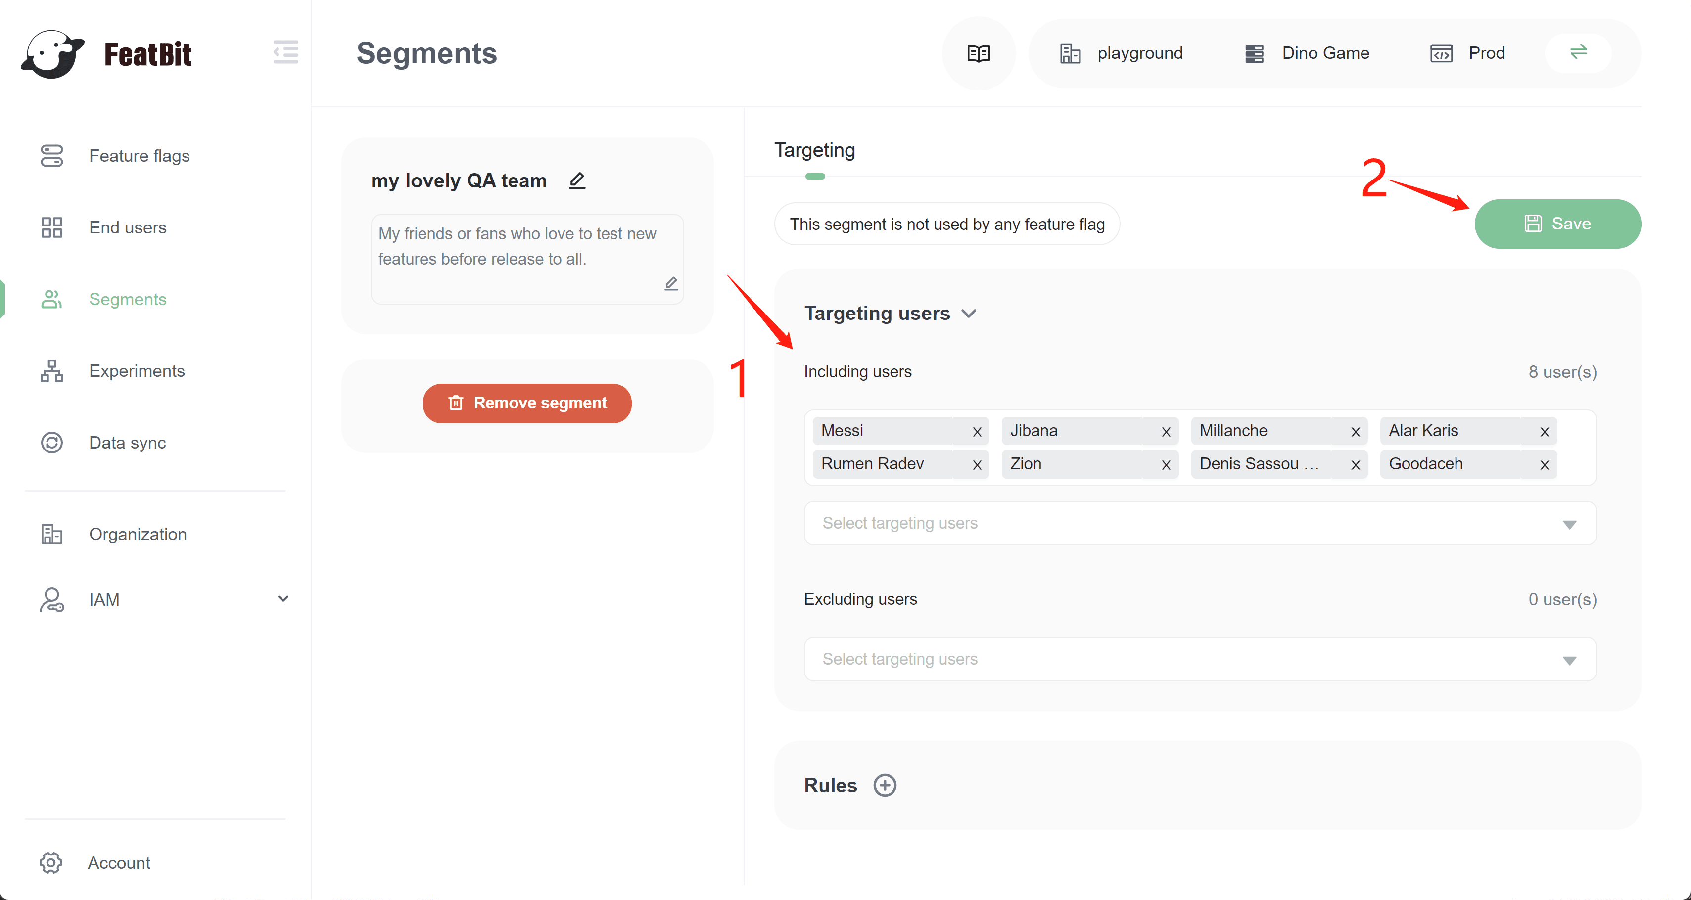The image size is (1691, 900).
Task: Click the Remove segment button
Action: (527, 403)
